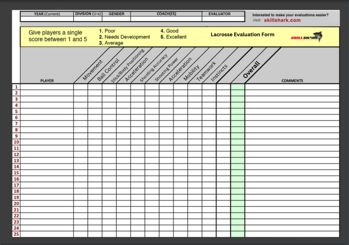This screenshot has width=349, height=245.
Task: Click the PLAYER column header
Action: (x=47, y=81)
